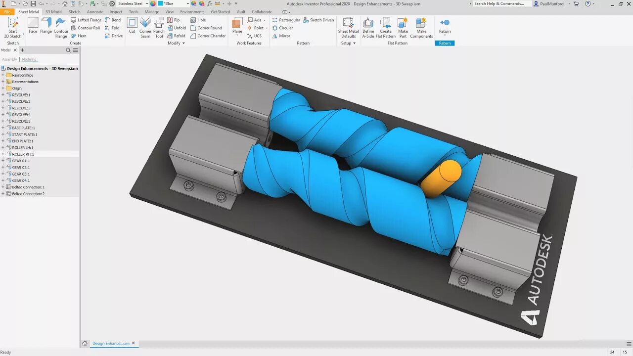Open the Stainless Steel material dropdown
Viewport: 633px width, 356px height.
tap(147, 3)
